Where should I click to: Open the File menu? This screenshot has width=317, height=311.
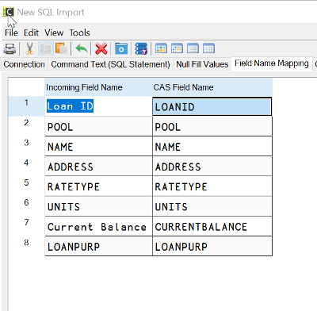click(11, 33)
